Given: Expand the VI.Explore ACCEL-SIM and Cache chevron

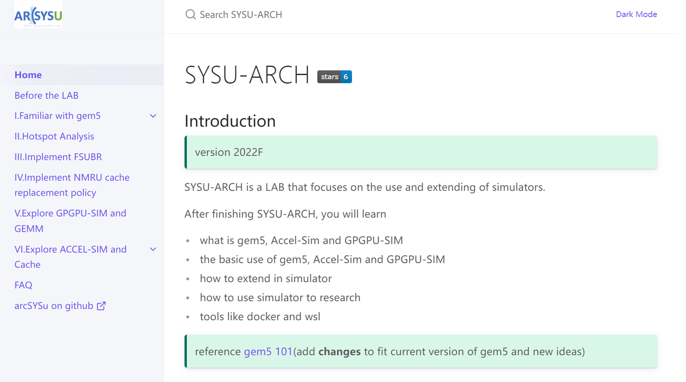Looking at the screenshot, I should [x=153, y=249].
